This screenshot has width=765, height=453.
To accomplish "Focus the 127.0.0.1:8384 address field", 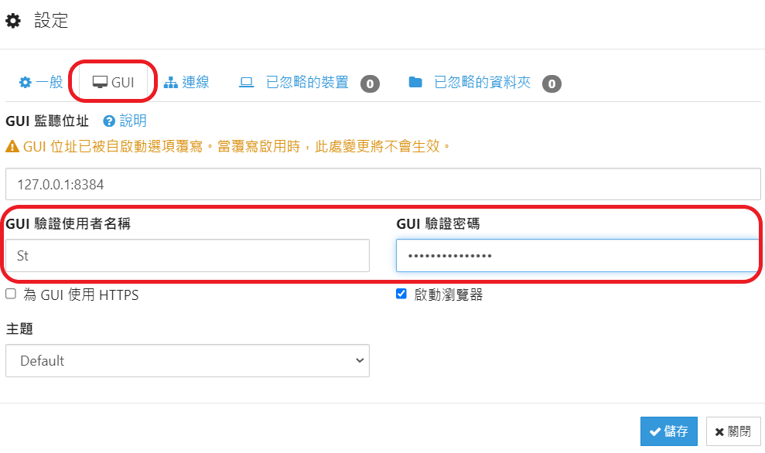I will pyautogui.click(x=383, y=184).
